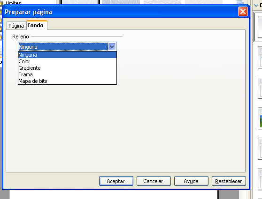The height and width of the screenshot is (199, 262).
Task: Pick Gradiente from the fill list
Action: (67, 68)
